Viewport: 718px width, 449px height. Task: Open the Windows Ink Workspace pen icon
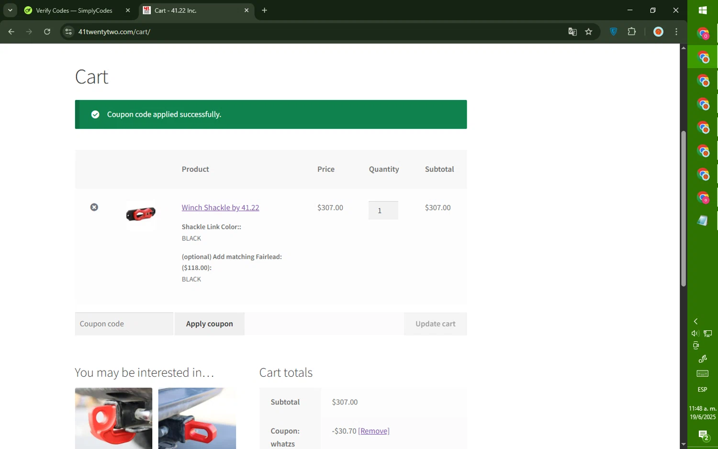pos(703,359)
